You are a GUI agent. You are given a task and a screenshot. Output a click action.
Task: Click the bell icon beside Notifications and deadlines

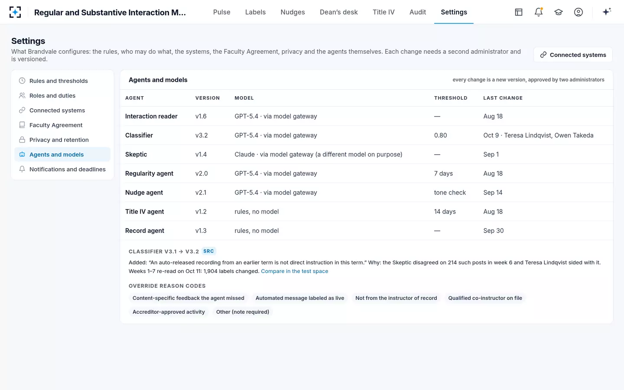pos(22,169)
